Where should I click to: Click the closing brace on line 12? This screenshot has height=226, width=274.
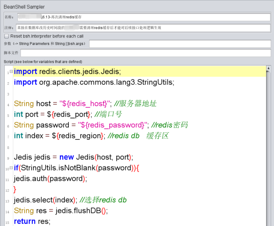coord(15,189)
